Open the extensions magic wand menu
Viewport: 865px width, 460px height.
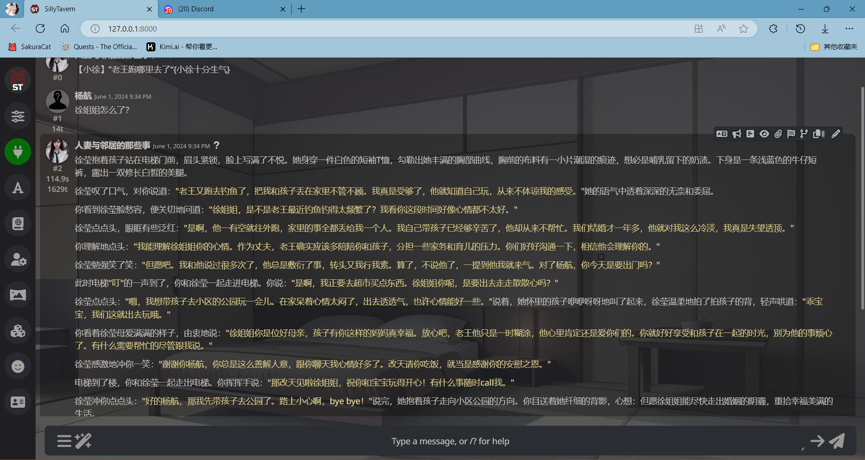(83, 441)
